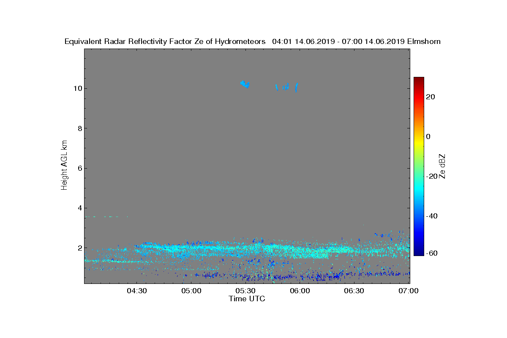The width and height of the screenshot is (507, 338).
Task: Click the dark red top of the colorbar
Action: (419, 80)
